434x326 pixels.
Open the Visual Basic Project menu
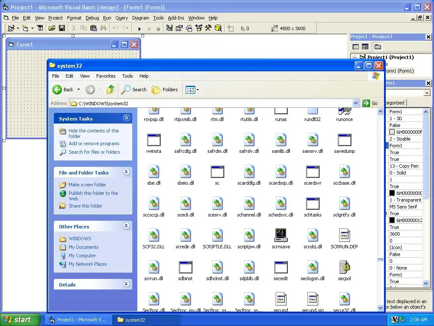click(56, 18)
